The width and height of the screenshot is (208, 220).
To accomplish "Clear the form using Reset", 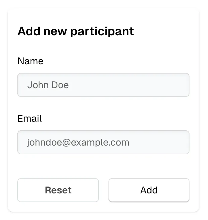I will [x=58, y=190].
